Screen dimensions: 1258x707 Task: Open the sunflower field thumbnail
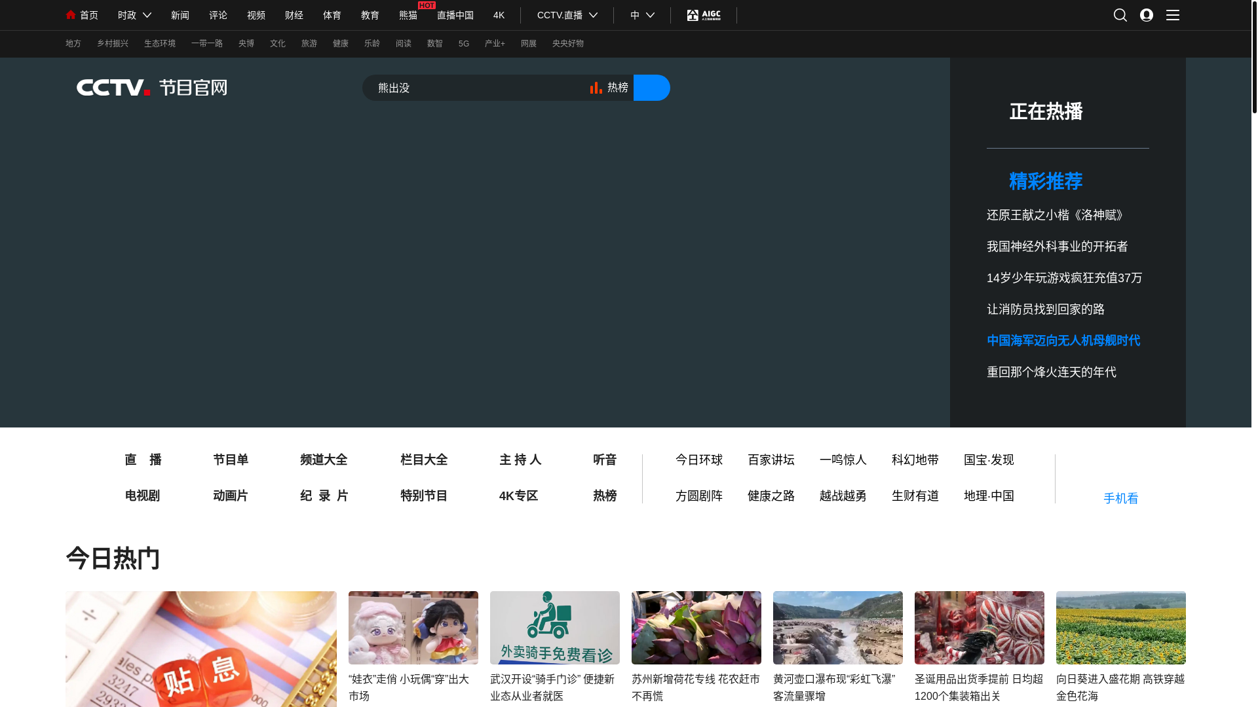[1121, 628]
